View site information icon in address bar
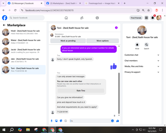The height and width of the screenshot is (133, 166). (22, 10)
